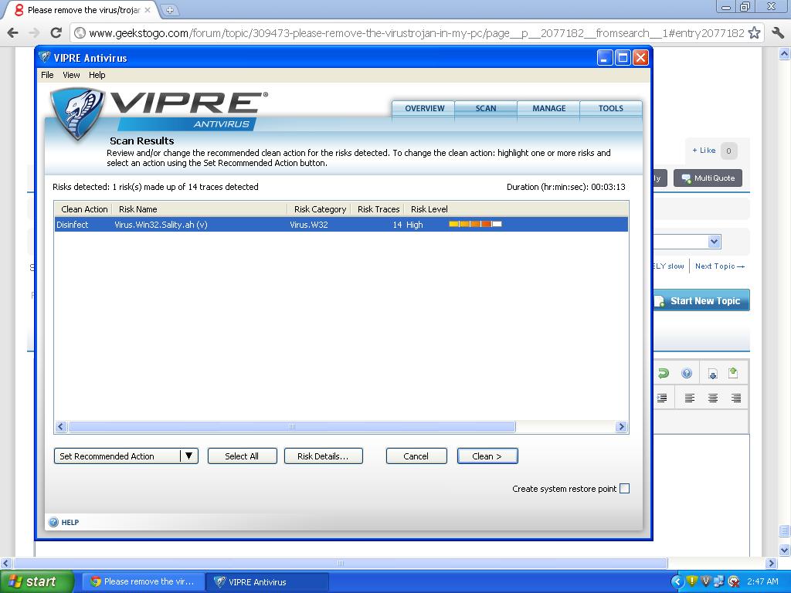The height and width of the screenshot is (593, 791).
Task: Click the Multi Quote button
Action: click(x=708, y=178)
